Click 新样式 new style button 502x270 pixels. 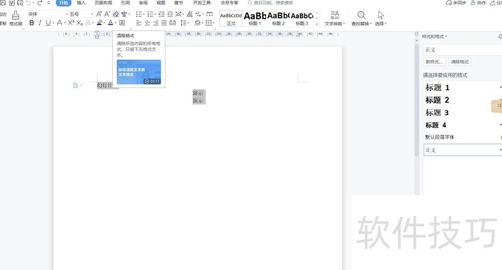tap(434, 62)
